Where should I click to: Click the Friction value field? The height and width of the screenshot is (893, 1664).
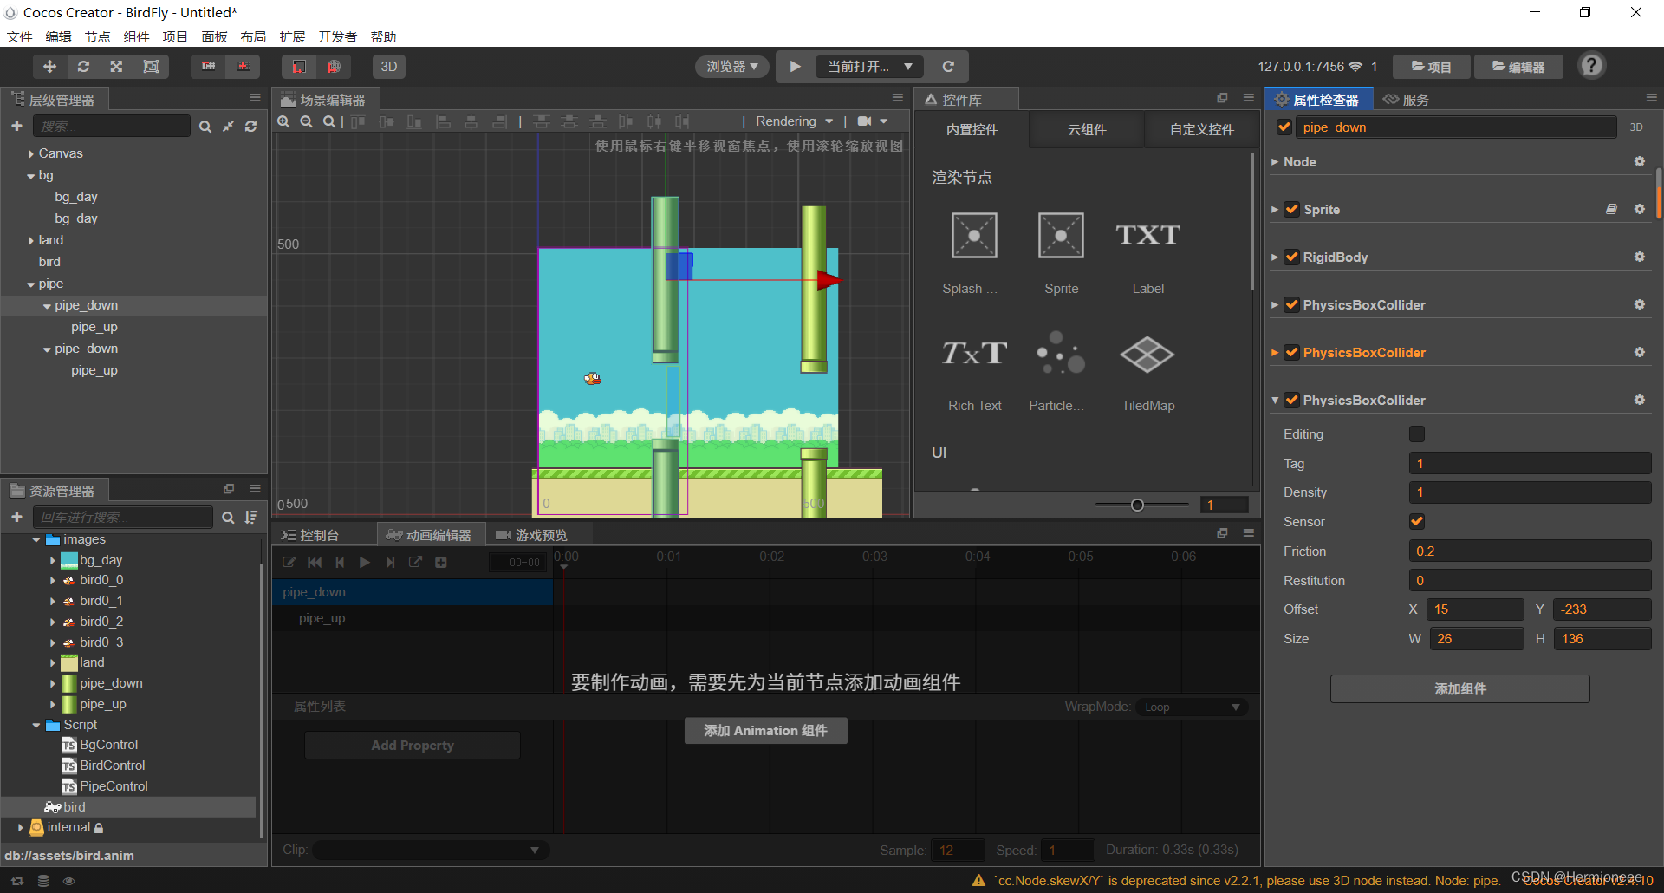pos(1529,551)
